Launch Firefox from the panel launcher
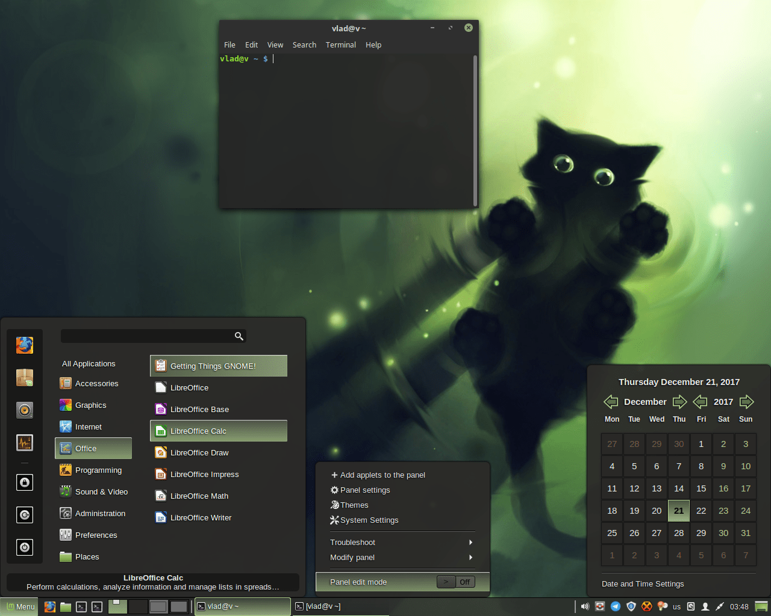This screenshot has height=616, width=771. 50,606
